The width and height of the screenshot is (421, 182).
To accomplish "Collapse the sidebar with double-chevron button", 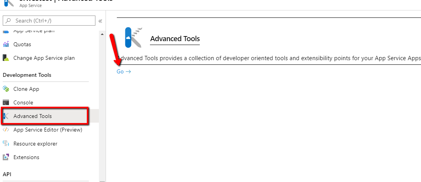I will (100, 21).
